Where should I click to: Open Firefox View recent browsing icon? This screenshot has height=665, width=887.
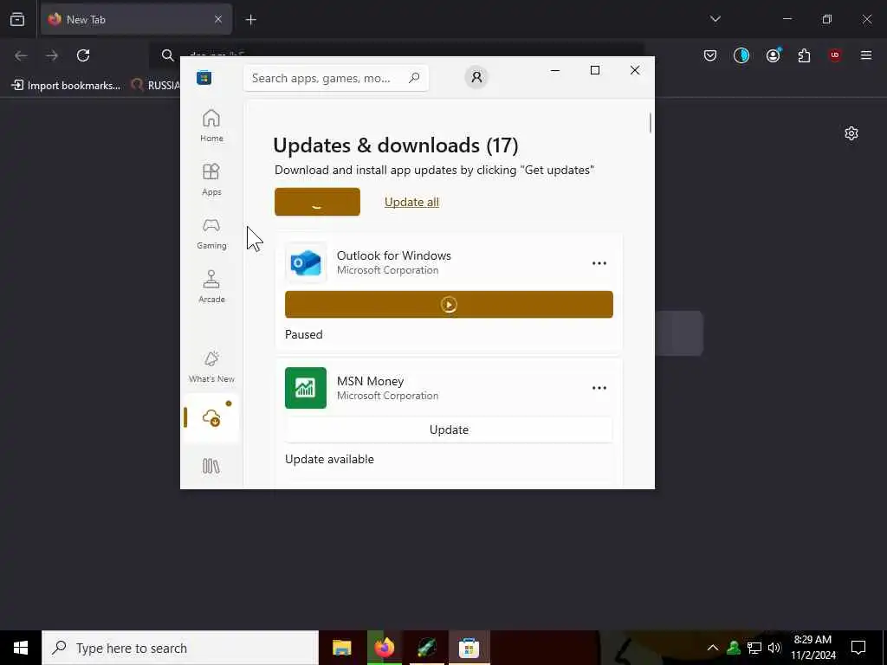[17, 19]
